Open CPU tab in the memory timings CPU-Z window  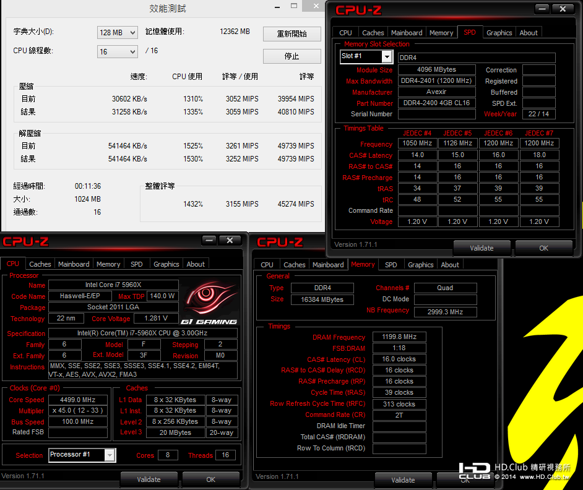click(267, 265)
